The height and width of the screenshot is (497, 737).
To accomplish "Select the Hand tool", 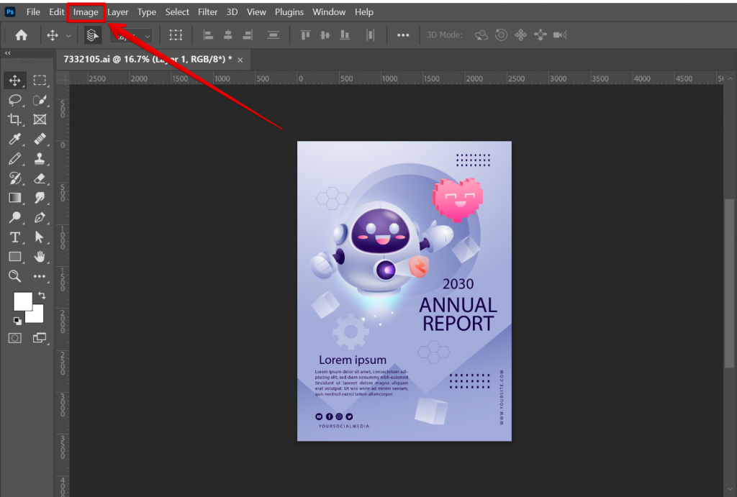I will point(40,257).
